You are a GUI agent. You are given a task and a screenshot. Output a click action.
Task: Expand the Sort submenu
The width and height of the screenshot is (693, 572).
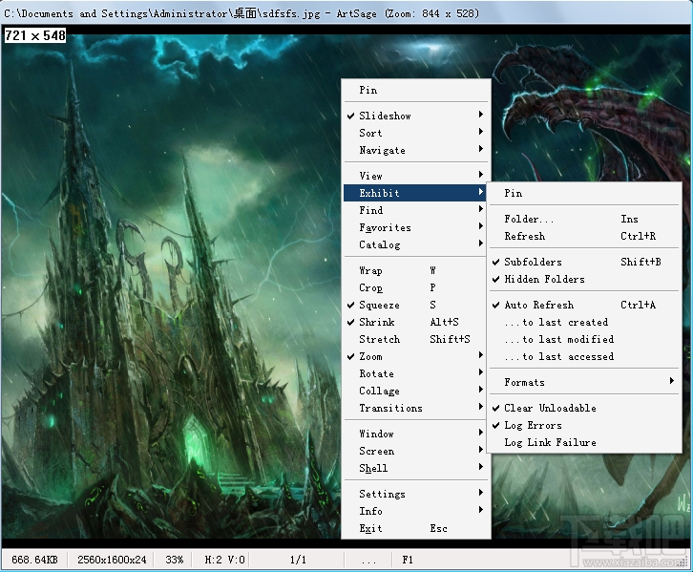pos(416,133)
